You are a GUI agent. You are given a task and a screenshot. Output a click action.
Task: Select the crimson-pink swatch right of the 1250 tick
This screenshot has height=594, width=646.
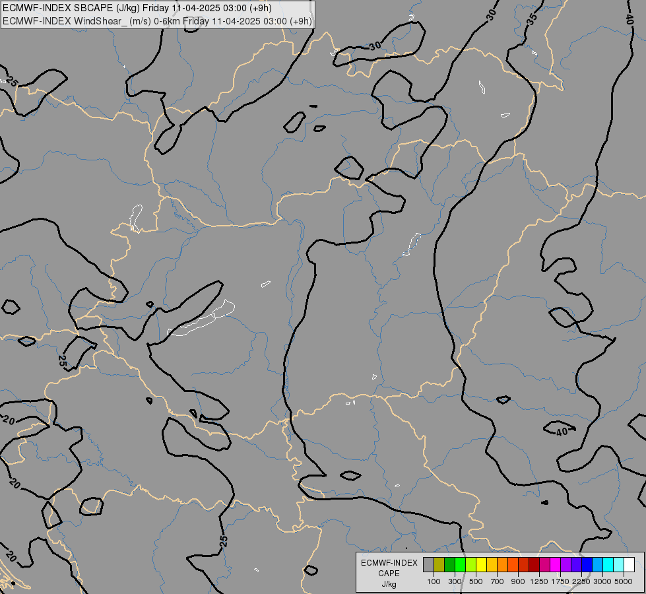tap(544, 564)
